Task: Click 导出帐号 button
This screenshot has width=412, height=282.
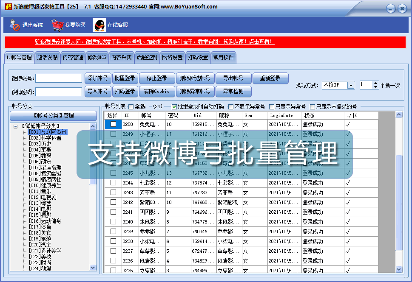Action: click(x=233, y=78)
